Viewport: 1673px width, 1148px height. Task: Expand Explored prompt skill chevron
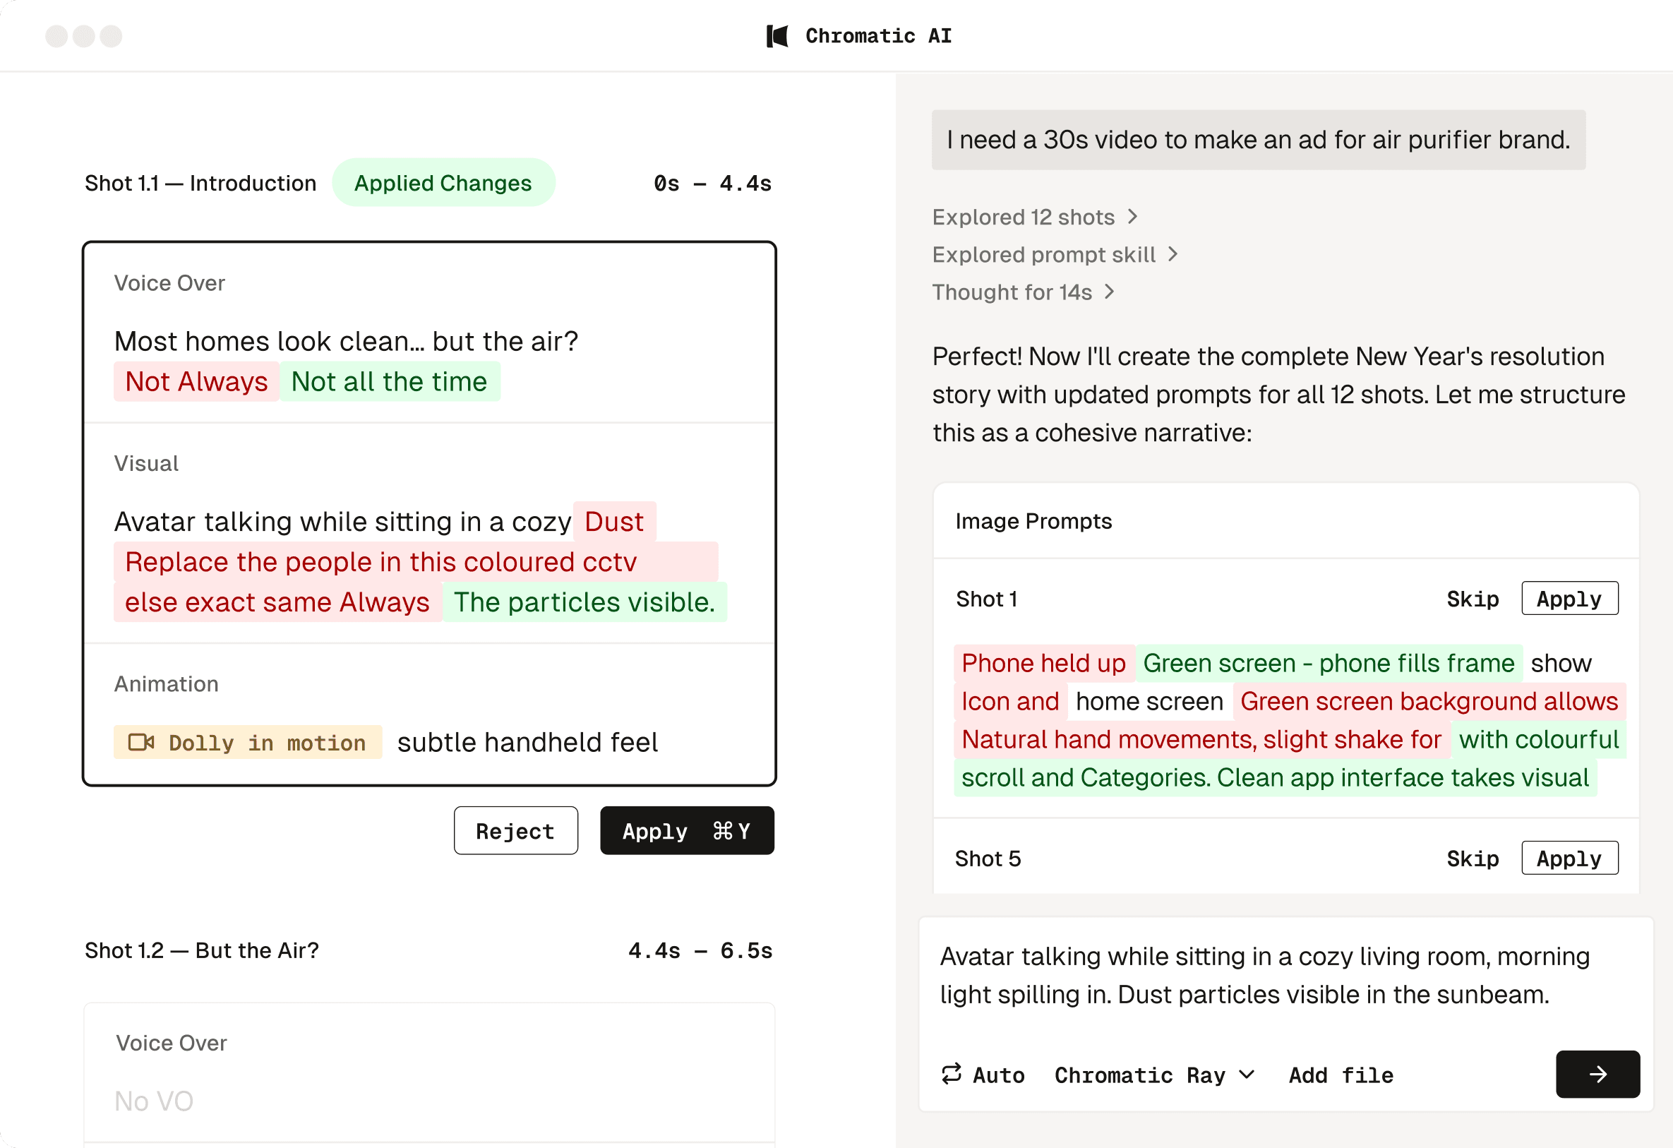point(1173,254)
